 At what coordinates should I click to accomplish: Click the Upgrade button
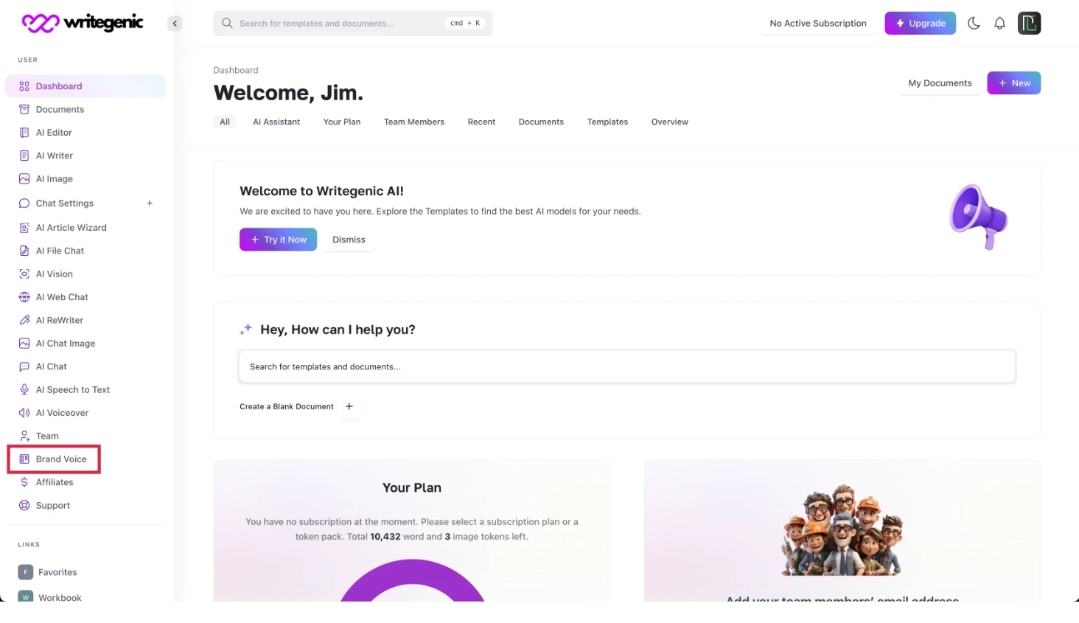[x=920, y=24]
